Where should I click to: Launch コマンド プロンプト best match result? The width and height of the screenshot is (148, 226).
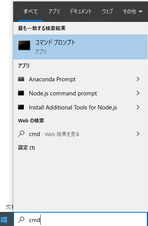tap(80, 47)
